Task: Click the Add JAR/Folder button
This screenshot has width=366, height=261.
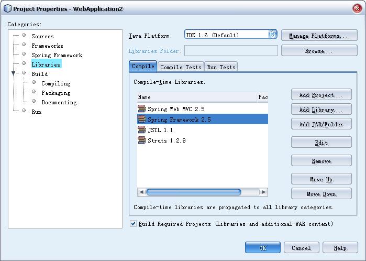Action: [321, 124]
